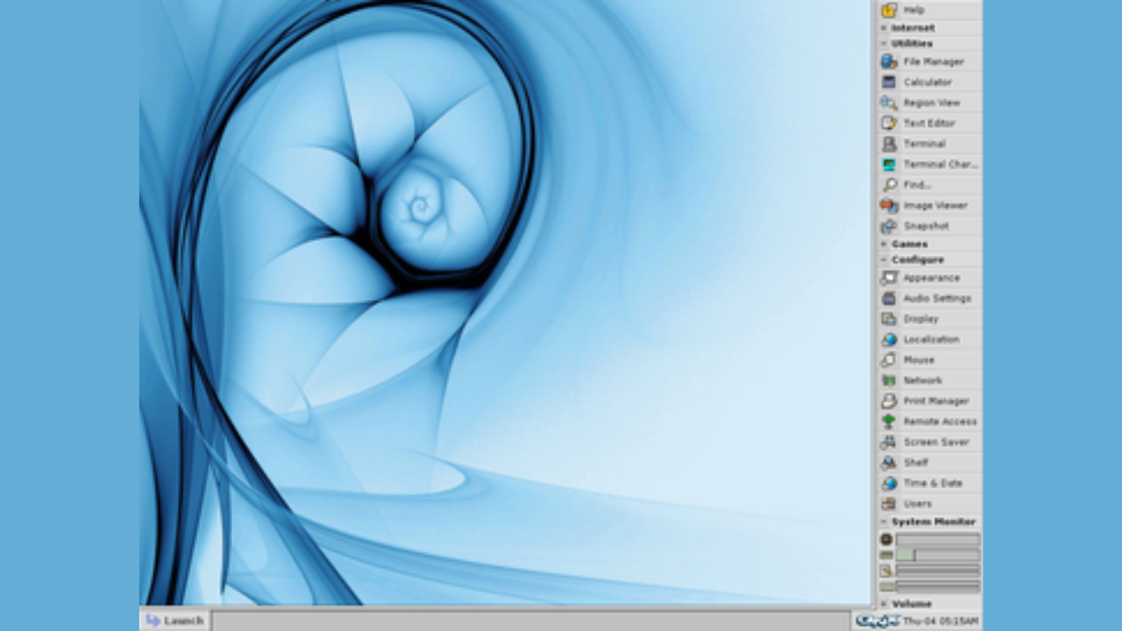
Task: Click the Text Editor icon
Action: (x=889, y=124)
